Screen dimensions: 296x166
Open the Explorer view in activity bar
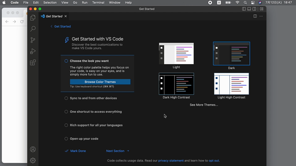[33, 18]
